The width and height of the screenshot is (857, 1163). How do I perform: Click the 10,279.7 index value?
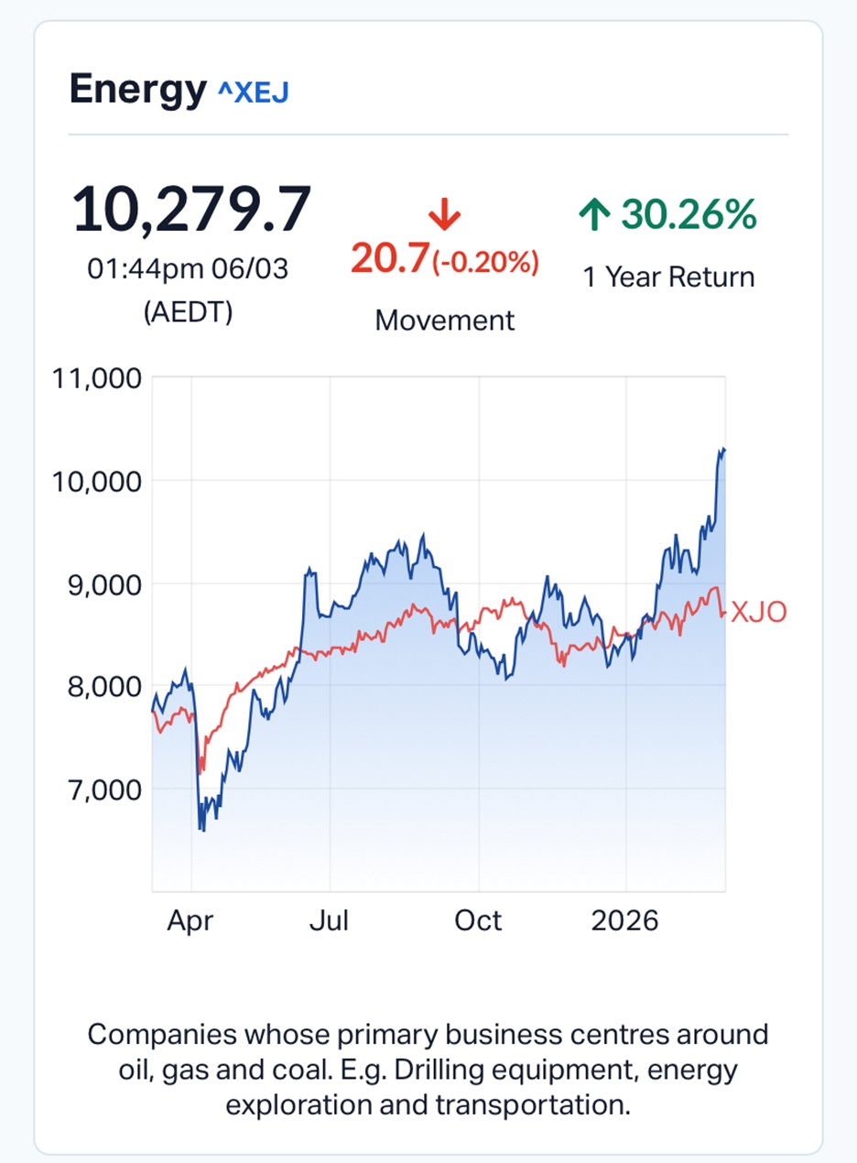[191, 211]
